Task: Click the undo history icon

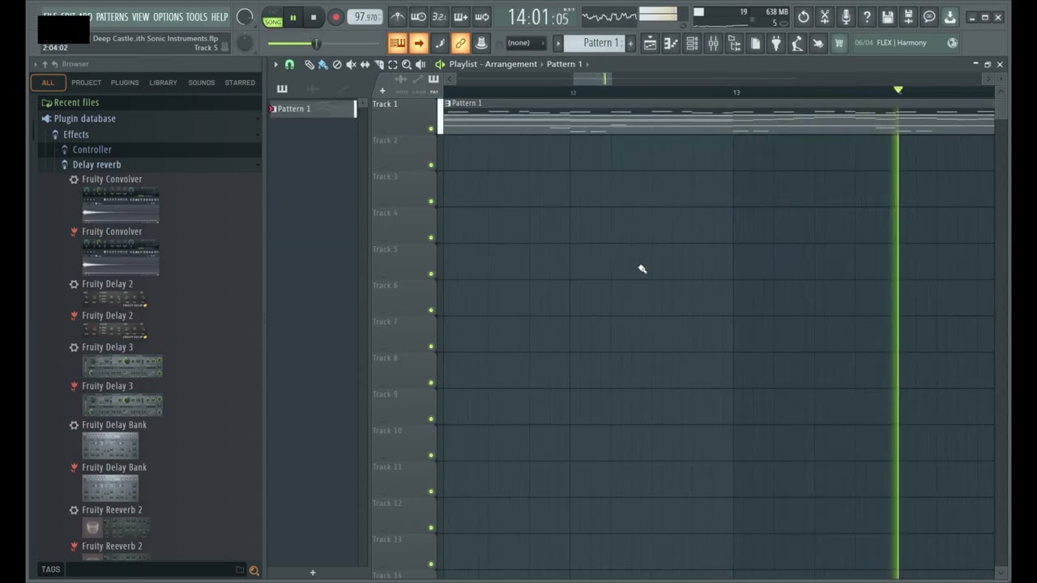Action: (x=803, y=17)
